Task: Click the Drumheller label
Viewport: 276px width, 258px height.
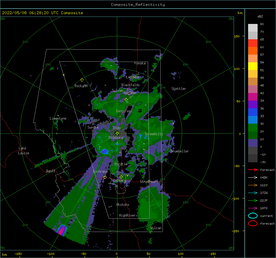Action: coord(179,151)
